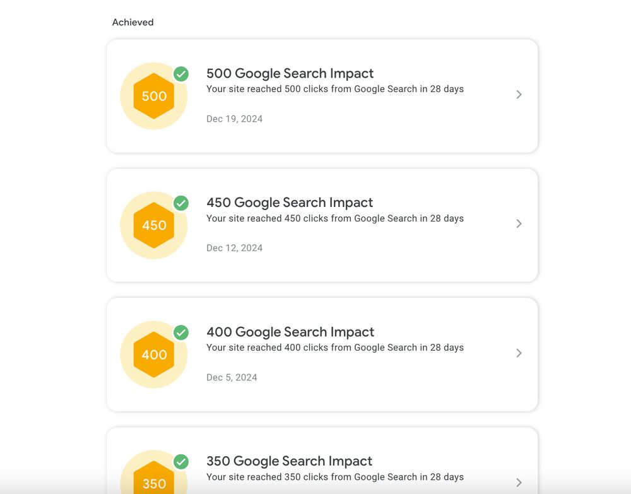631x494 pixels.
Task: Click green checkmark on 500 badge
Action: pyautogui.click(x=181, y=74)
